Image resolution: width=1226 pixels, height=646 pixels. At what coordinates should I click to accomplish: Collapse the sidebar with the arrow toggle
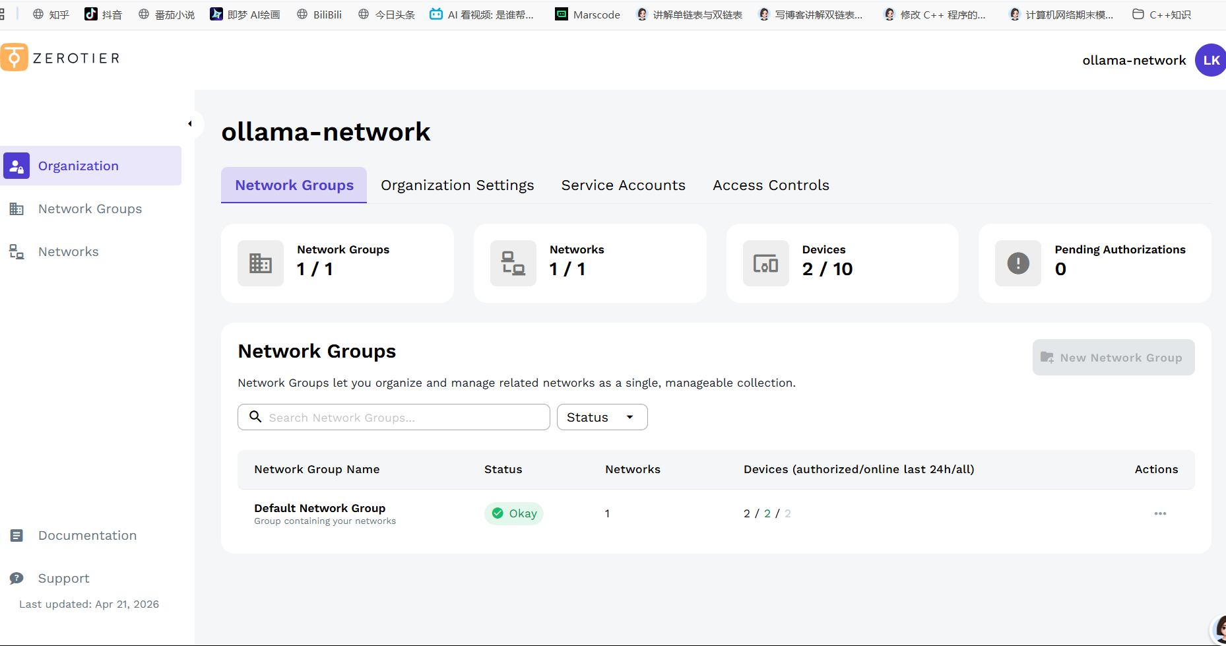point(190,123)
